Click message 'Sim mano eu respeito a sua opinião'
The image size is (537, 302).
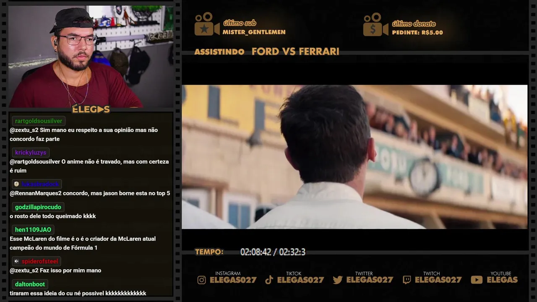tap(83, 135)
